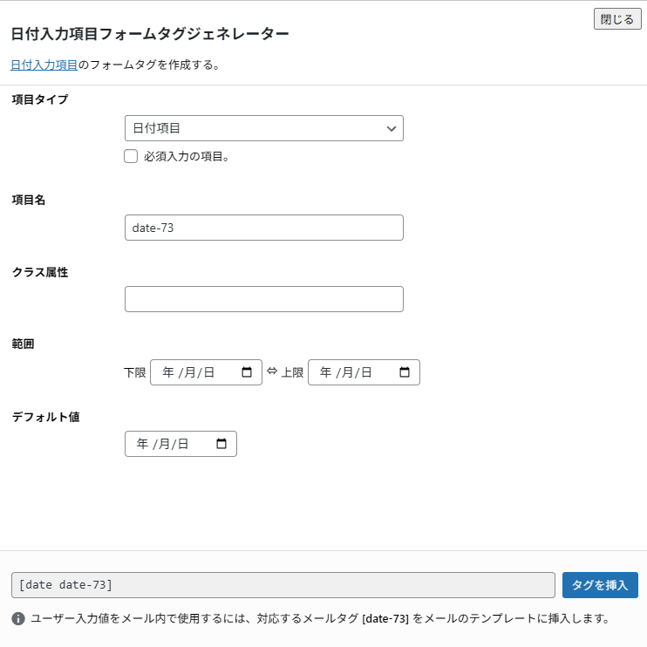The height and width of the screenshot is (647, 647).
Task: Click the タグを挿入 button
Action: [x=600, y=585]
